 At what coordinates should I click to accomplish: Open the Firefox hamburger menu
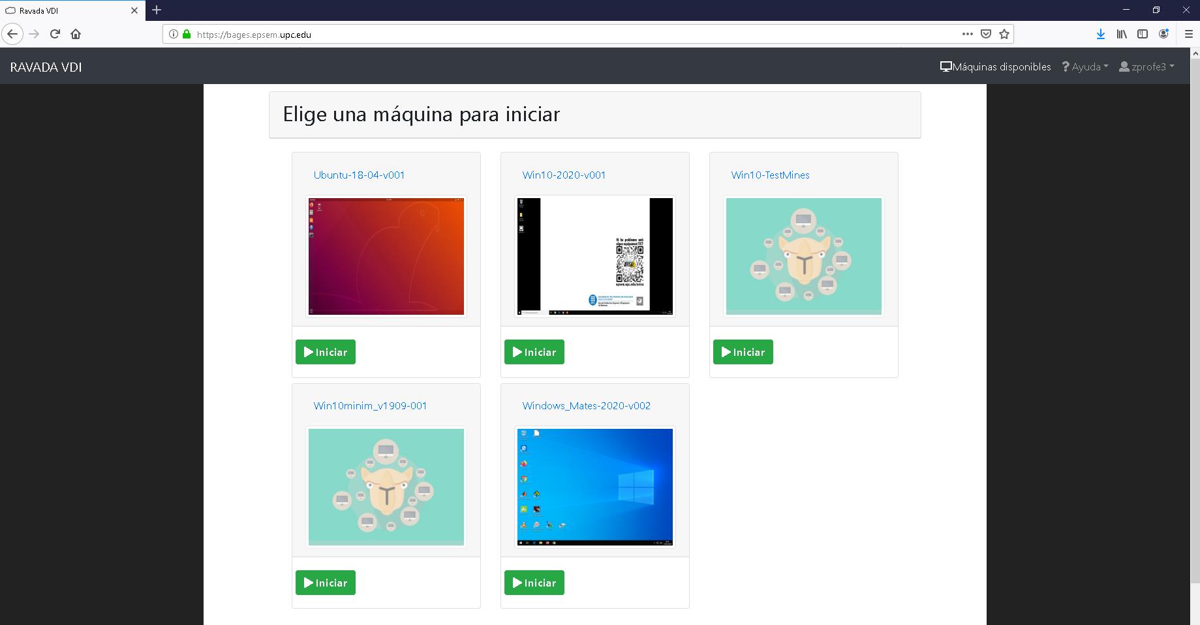(x=1189, y=34)
